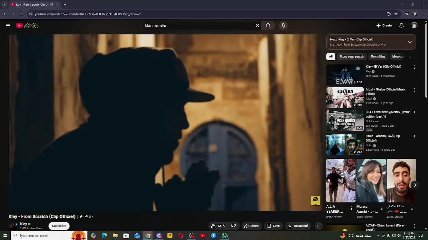This screenshot has width=428, height=240.
Task: Select the From Klay chip
Action: click(378, 57)
